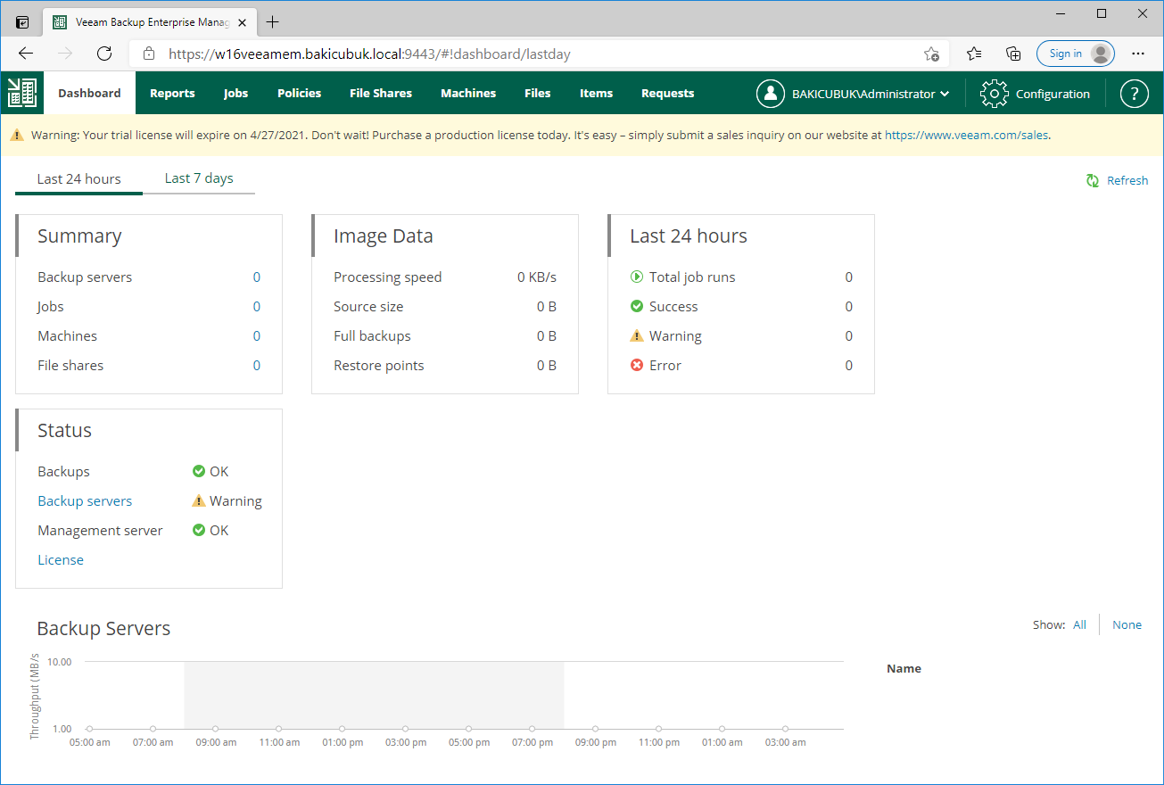Image resolution: width=1164 pixels, height=785 pixels.
Task: Open the Help question mark icon
Action: 1134,94
